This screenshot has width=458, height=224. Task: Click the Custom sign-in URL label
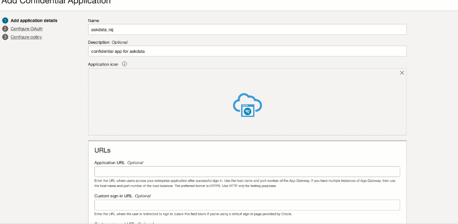[x=122, y=196]
